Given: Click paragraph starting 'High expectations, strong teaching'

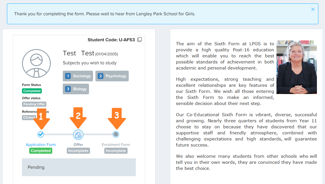Looking at the screenshot, I should pos(225,91).
